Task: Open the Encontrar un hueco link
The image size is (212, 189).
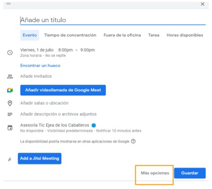Action: (40, 66)
